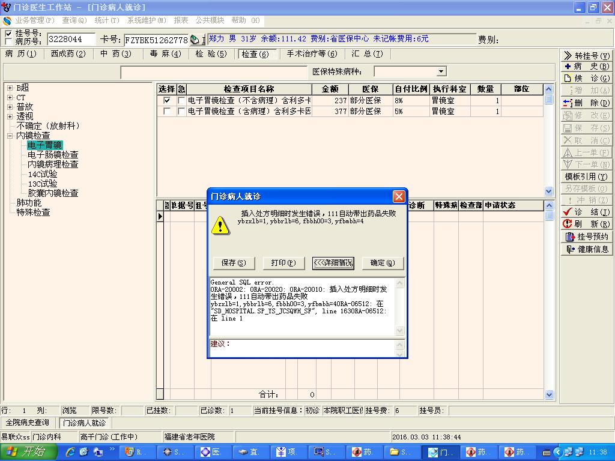Screen dimensions: 615x461
Task: Open the 直 taskbar item
Action: click(x=250, y=452)
